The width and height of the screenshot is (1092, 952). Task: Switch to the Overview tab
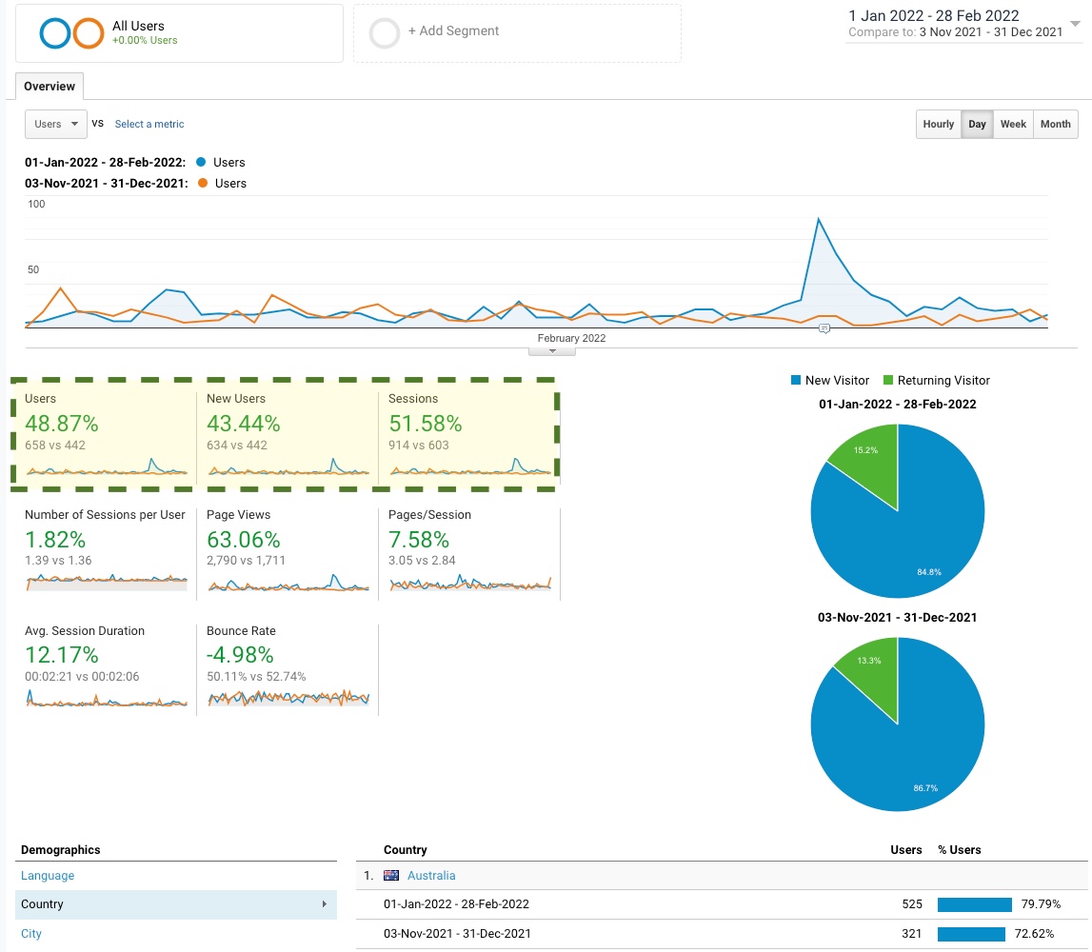click(x=50, y=87)
